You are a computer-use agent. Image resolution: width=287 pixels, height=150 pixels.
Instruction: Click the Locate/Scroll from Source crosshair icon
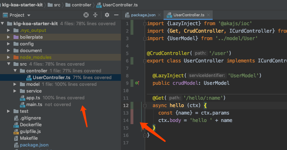[86, 15]
